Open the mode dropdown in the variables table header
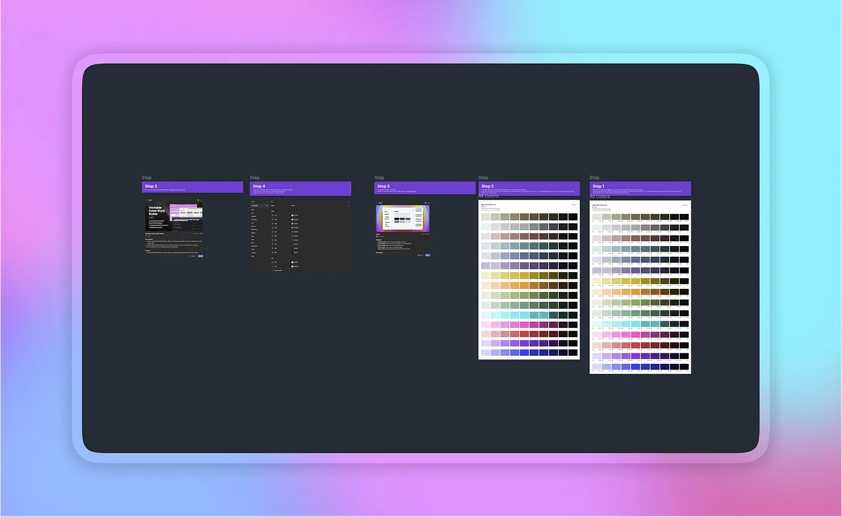842x517 pixels. pos(293,206)
